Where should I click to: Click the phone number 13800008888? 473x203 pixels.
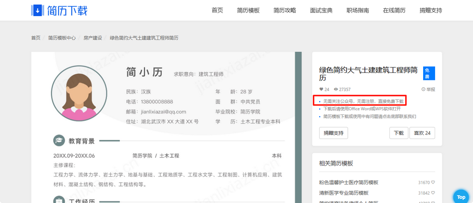pyautogui.click(x=157, y=102)
